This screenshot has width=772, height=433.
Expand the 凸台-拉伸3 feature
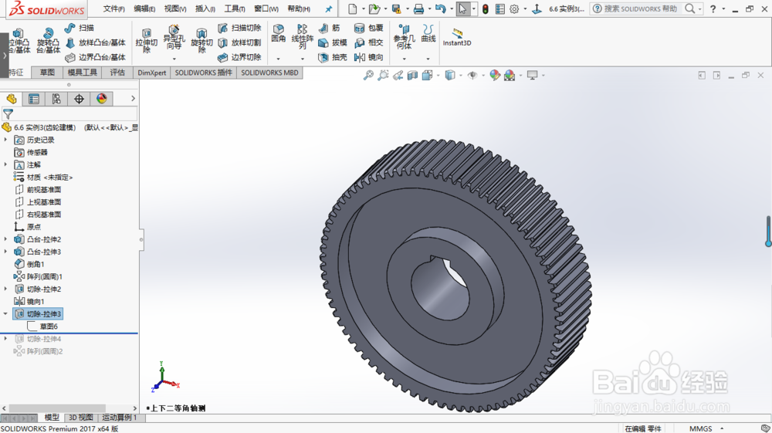coord(5,252)
